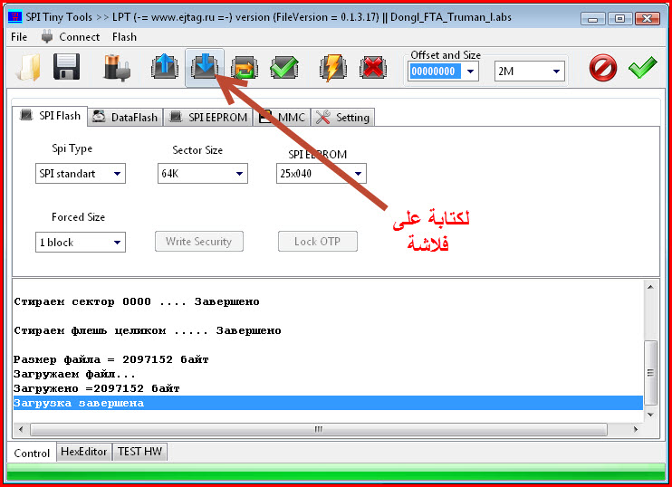The image size is (672, 487).
Task: Click the chip icon with red X
Action: [373, 68]
